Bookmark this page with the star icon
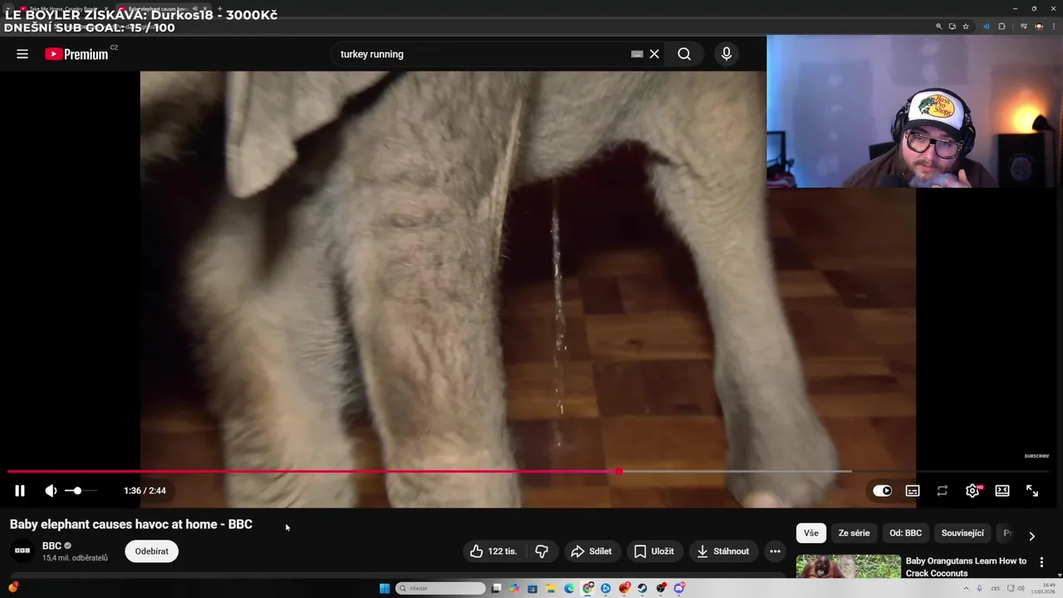1063x598 pixels. (x=966, y=27)
